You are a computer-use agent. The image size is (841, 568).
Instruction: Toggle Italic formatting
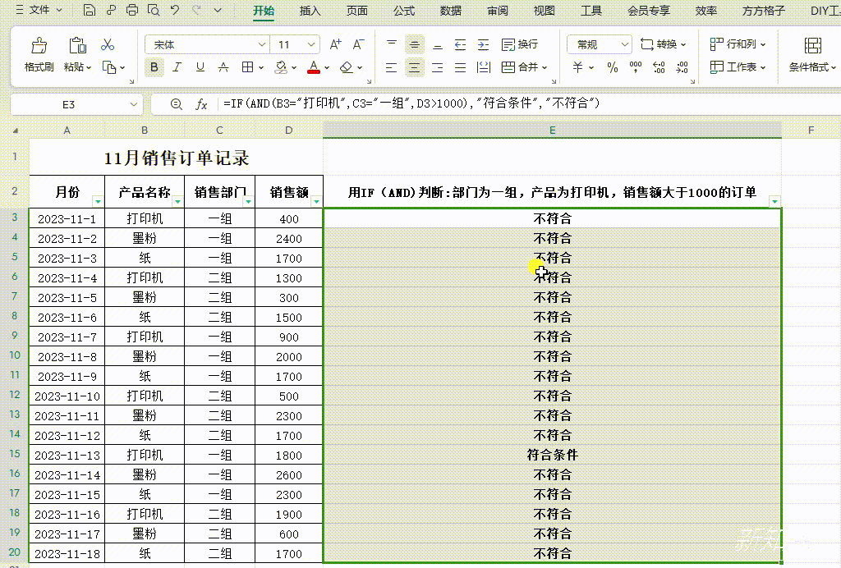[x=177, y=67]
